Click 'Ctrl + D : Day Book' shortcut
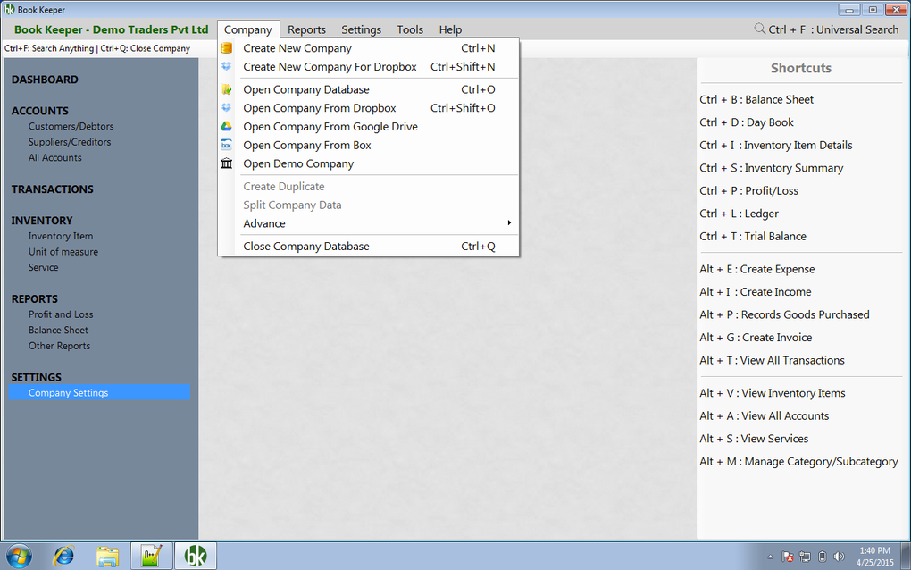 point(747,122)
